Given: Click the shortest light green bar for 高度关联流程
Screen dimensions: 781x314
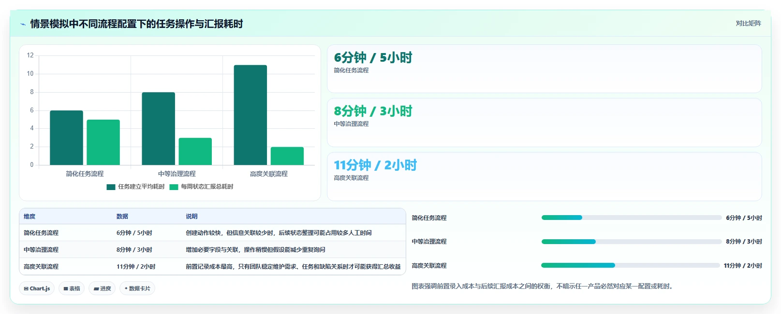Looking at the screenshot, I should coord(287,156).
